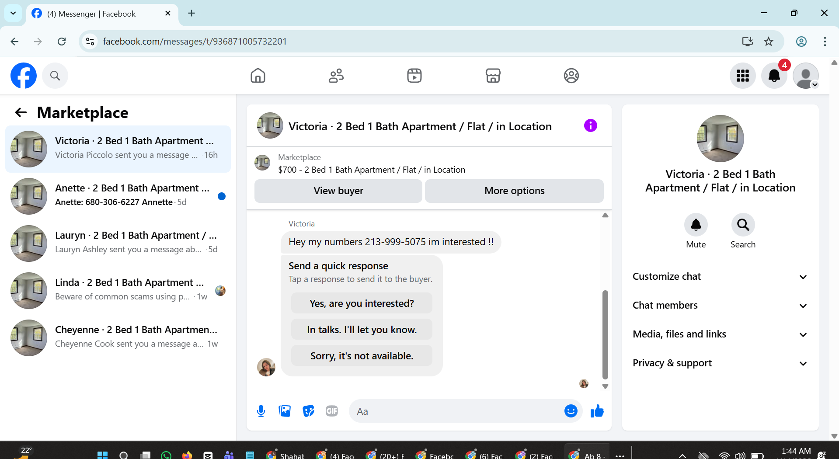Expand the Customize chat section
Image resolution: width=839 pixels, height=459 pixels.
pos(720,277)
